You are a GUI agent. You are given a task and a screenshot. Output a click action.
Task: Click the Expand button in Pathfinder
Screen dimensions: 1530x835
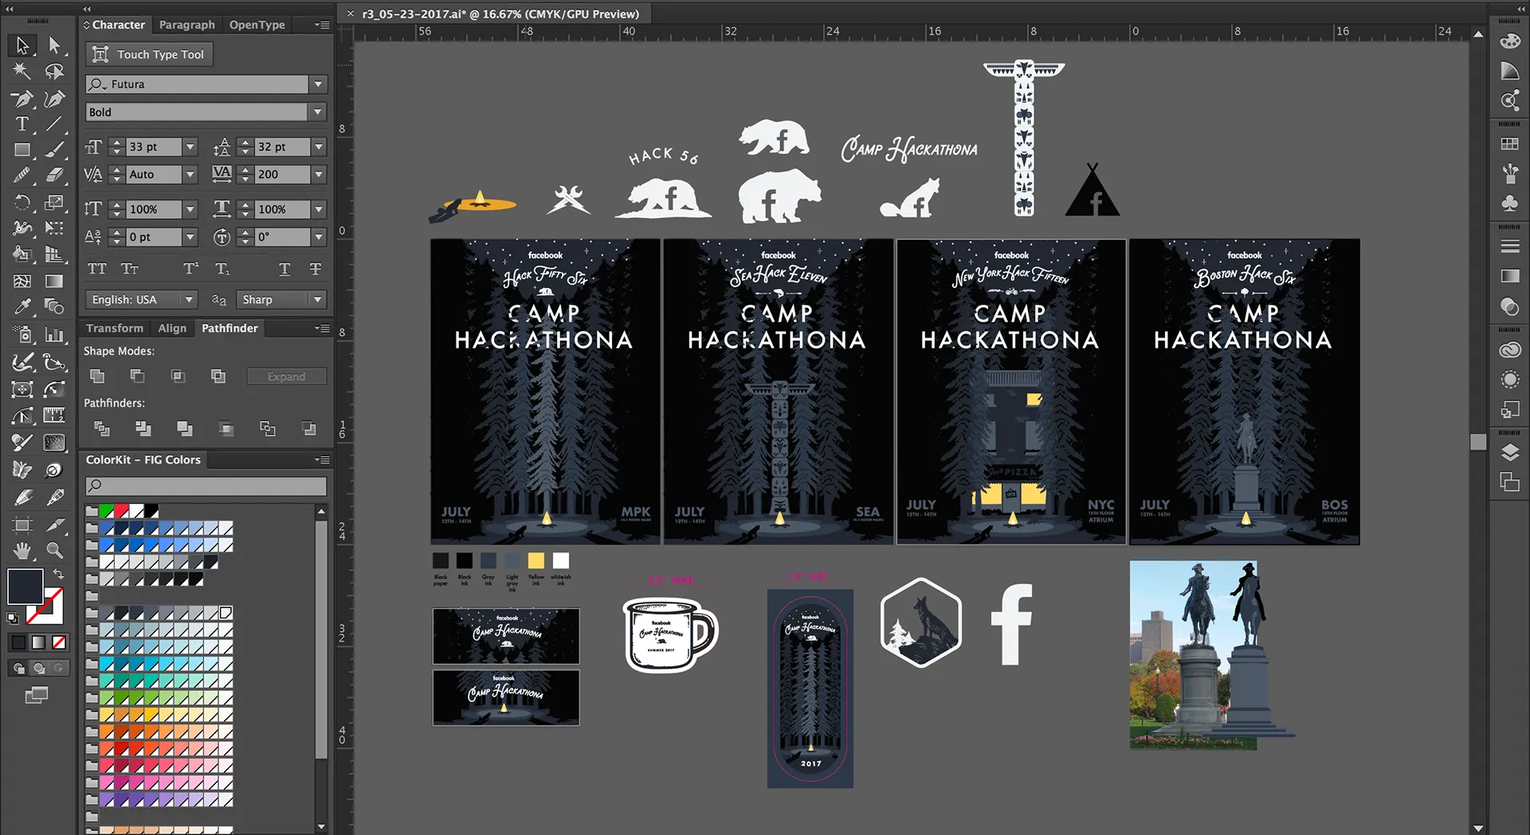pyautogui.click(x=286, y=377)
